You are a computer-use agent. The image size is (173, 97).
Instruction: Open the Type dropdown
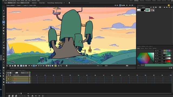point(12,3)
